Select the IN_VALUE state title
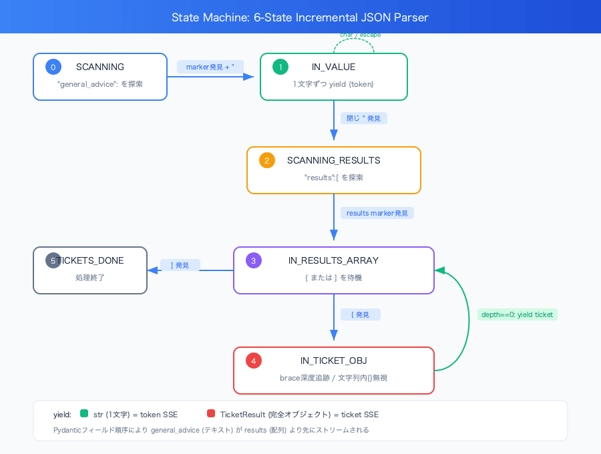The width and height of the screenshot is (601, 454). tap(333, 67)
